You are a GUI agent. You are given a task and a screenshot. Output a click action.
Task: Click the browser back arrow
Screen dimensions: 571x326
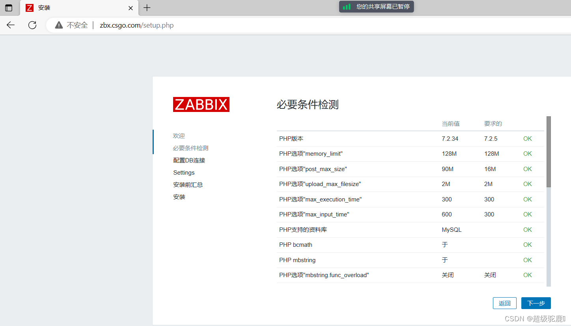tap(11, 25)
